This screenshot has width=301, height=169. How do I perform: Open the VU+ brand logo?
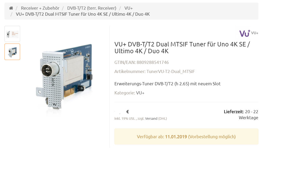(245, 33)
